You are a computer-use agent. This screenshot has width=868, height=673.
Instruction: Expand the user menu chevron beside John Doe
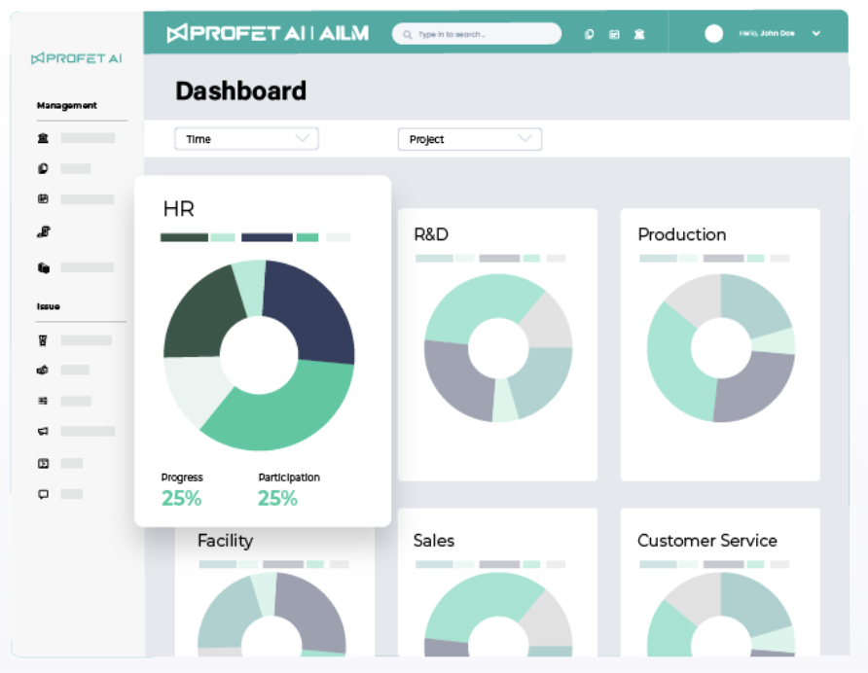coord(815,33)
